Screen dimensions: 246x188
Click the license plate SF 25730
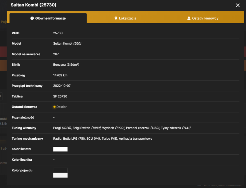pos(60,96)
